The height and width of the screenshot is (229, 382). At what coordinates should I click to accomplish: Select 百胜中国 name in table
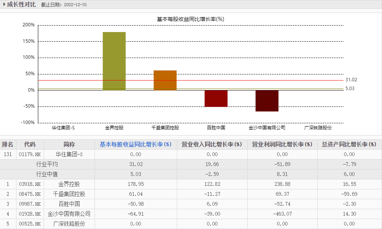tap(69, 204)
